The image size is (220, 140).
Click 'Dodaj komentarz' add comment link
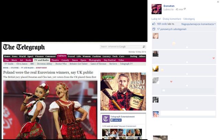pyautogui.click(x=172, y=19)
